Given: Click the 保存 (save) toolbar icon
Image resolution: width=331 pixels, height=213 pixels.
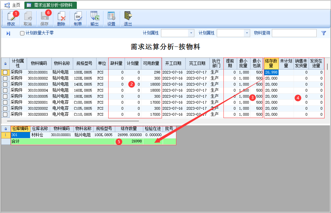Looking at the screenshot, I should [x=44, y=19].
